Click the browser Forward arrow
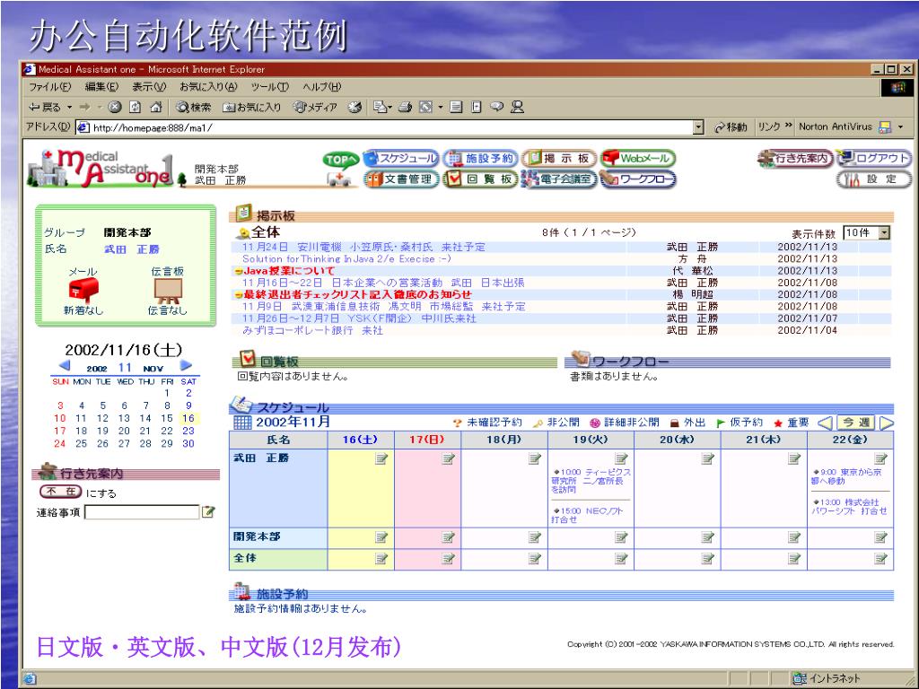This screenshot has height=689, width=919. coord(85,107)
